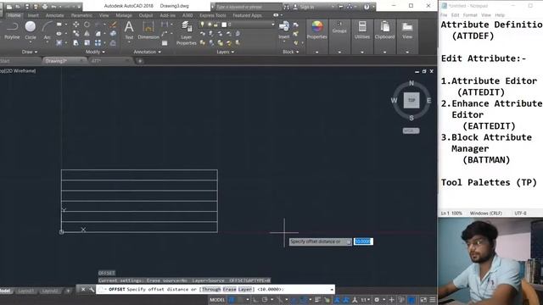Open Layer Properties manager
Screen dimensions: 543x305
click(186, 33)
